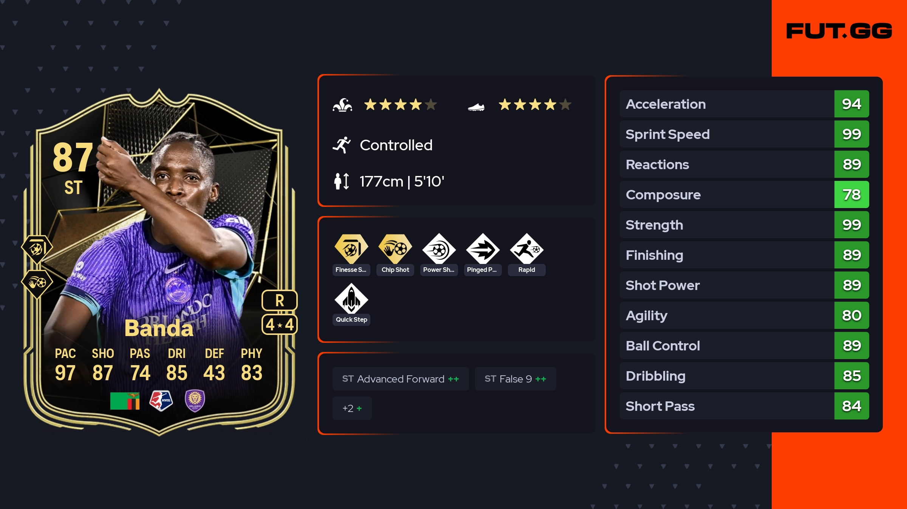Click the Sprint Speed stat row

(744, 134)
